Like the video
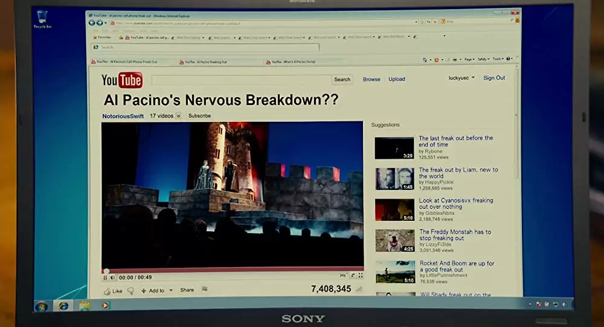The width and height of the screenshot is (604, 327). pyautogui.click(x=113, y=291)
